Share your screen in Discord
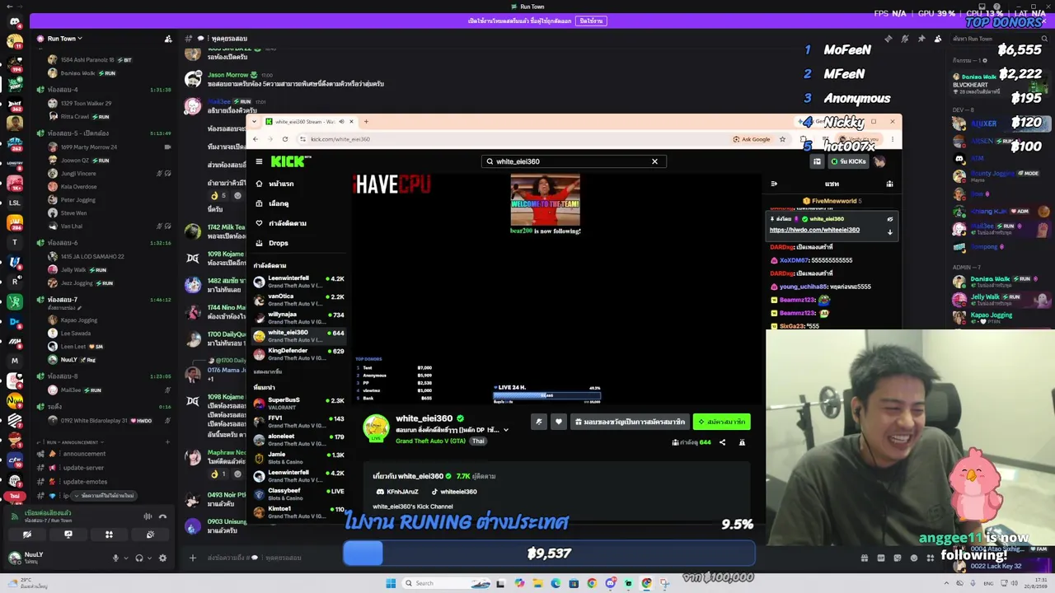This screenshot has height=593, width=1055. point(68,535)
